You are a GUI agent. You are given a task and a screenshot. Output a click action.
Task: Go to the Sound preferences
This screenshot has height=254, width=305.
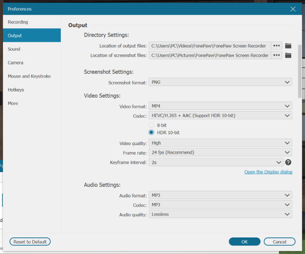(x=32, y=49)
